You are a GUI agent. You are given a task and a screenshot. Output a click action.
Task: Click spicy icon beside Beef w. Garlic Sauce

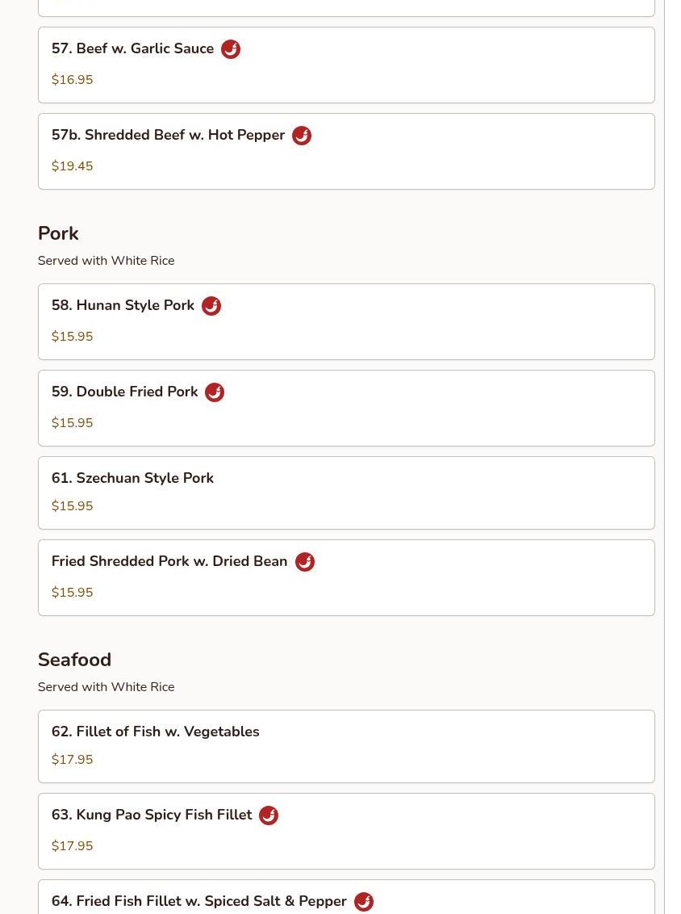click(x=231, y=49)
